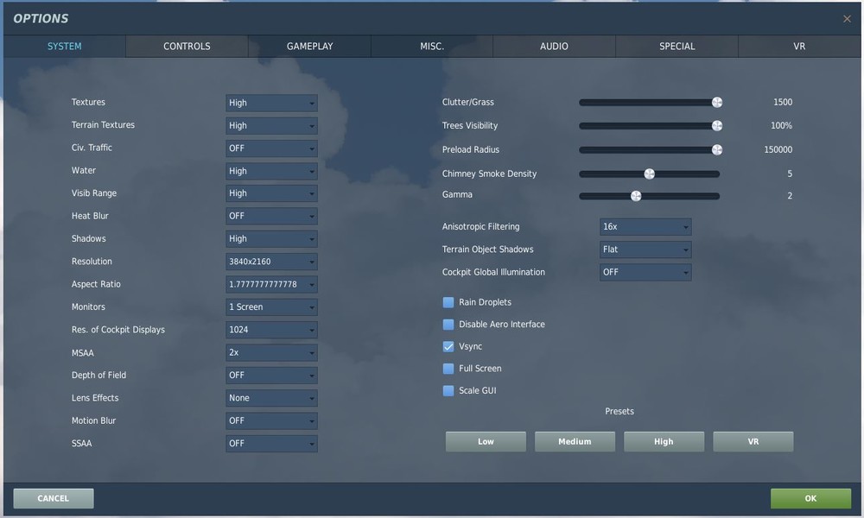Expand the Heat Blur dropdown
The height and width of the screenshot is (518, 864).
pos(271,216)
